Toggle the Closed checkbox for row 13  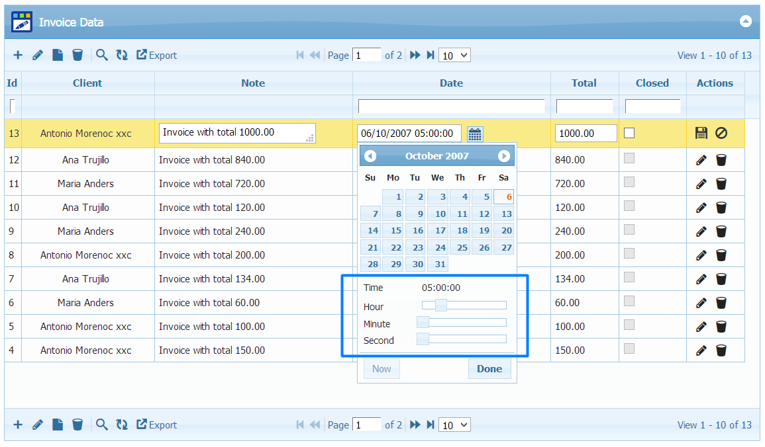point(629,133)
